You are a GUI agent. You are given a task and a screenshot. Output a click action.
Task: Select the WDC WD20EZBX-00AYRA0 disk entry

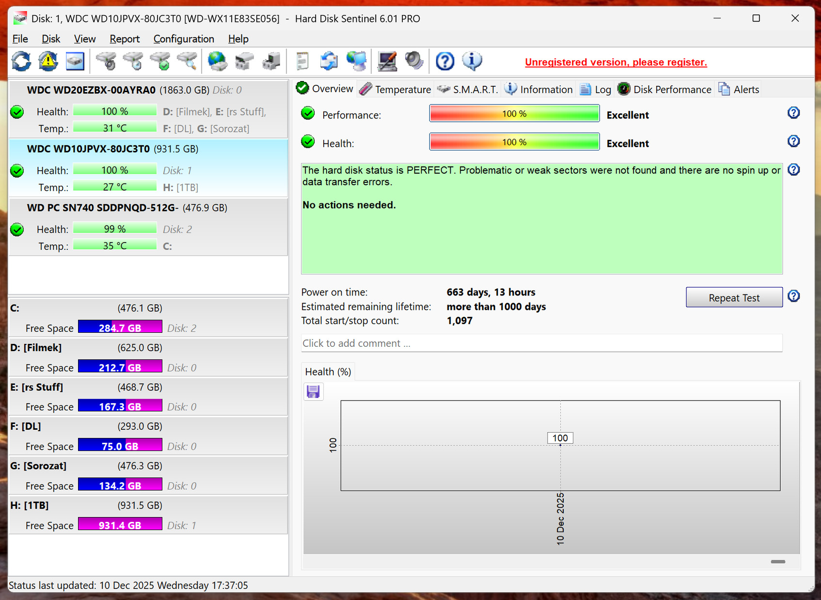point(148,109)
